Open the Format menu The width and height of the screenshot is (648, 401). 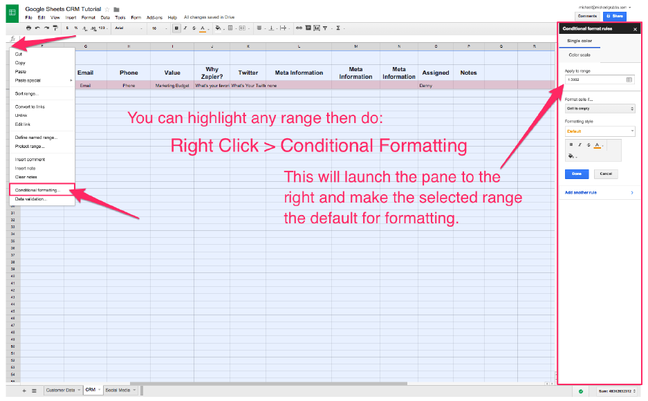(x=88, y=17)
